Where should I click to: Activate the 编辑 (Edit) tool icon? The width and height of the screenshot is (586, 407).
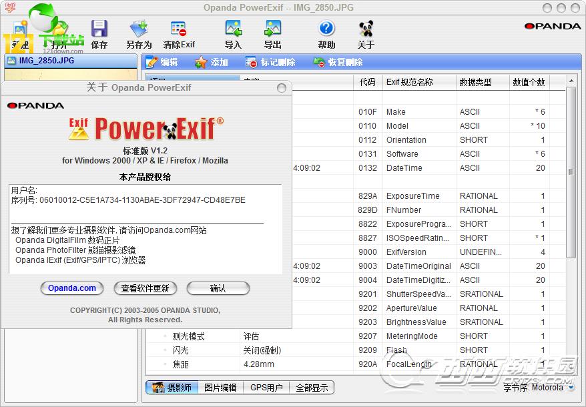tap(161, 61)
